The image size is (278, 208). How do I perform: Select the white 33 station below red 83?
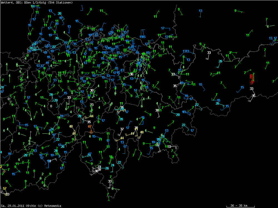click(252, 88)
